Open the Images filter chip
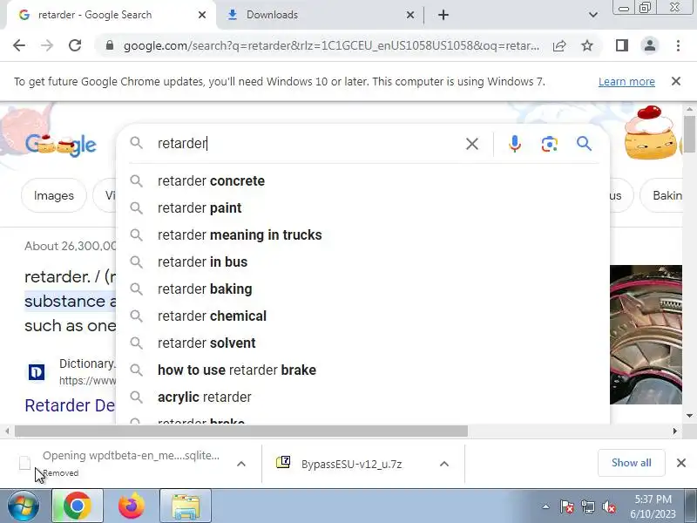Image resolution: width=697 pixels, height=523 pixels. (x=54, y=195)
